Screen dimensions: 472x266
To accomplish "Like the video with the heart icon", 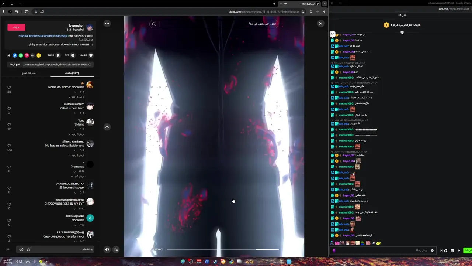I will (91, 55).
